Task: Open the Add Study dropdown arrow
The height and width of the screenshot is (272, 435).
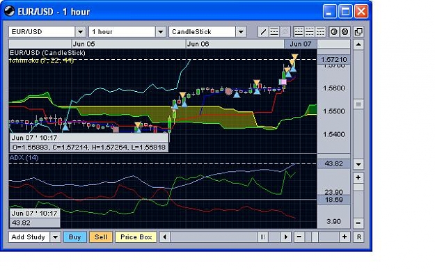Action: coord(55,237)
